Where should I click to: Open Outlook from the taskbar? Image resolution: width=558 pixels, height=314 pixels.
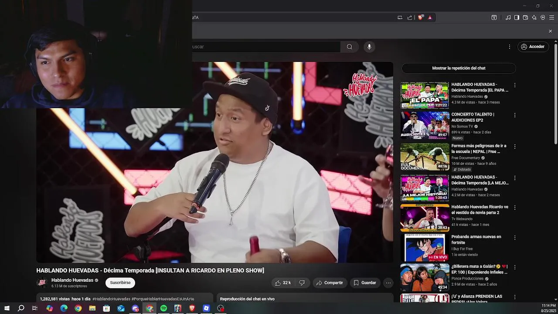click(121, 308)
